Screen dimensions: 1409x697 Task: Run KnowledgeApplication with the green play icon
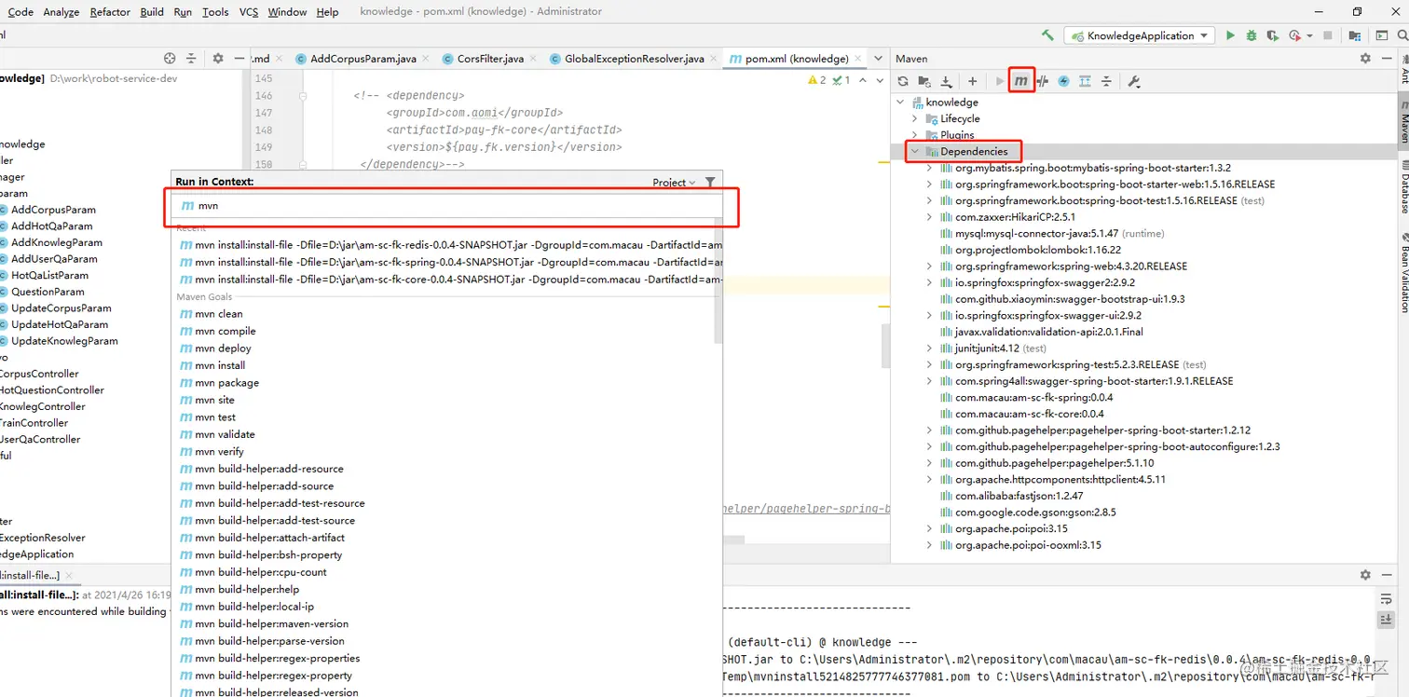[x=1230, y=35]
